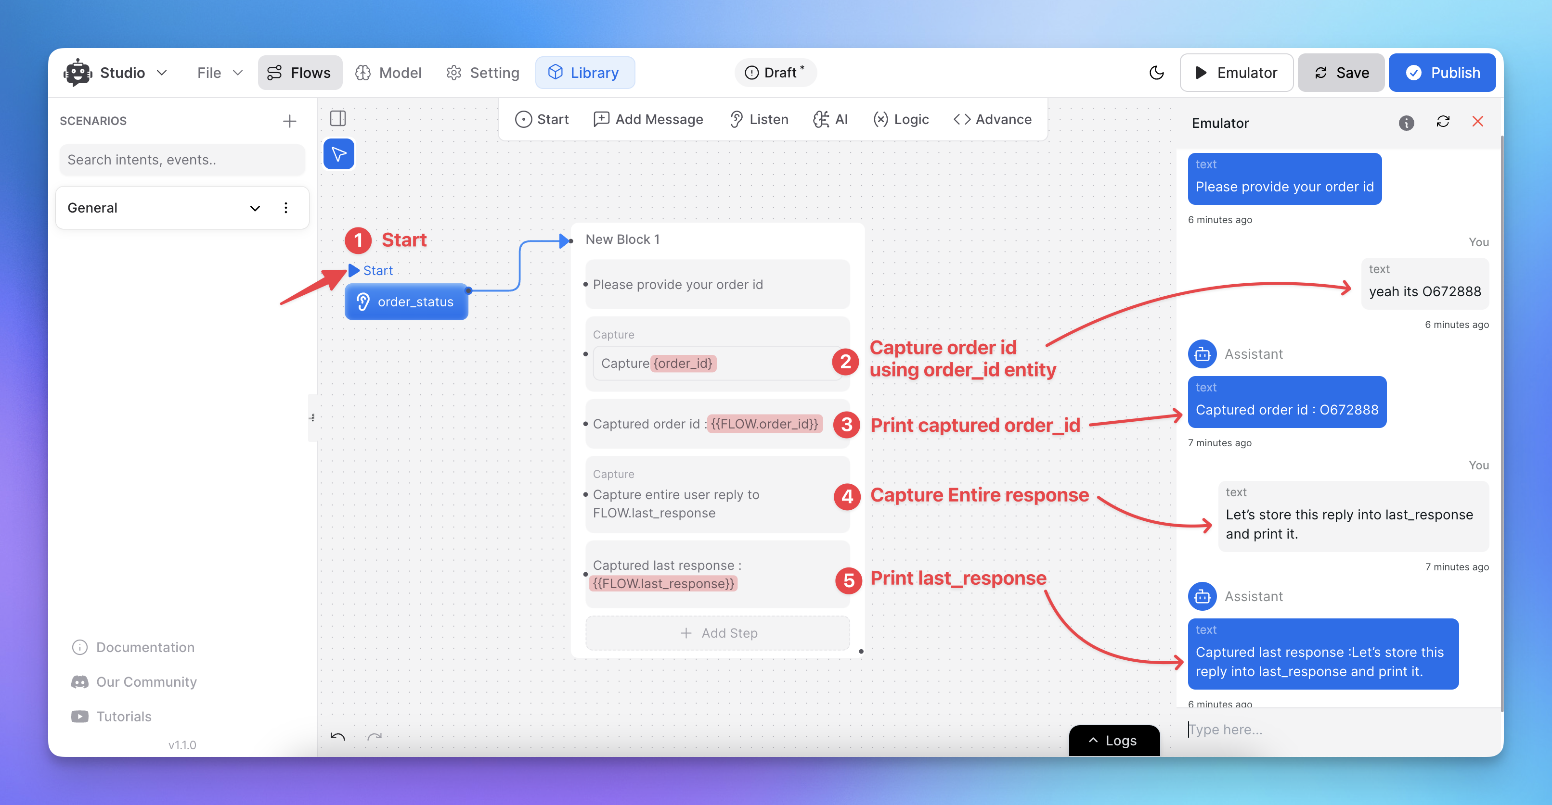Click the v1.1.0 version label
The width and height of the screenshot is (1552, 805).
[x=182, y=745]
